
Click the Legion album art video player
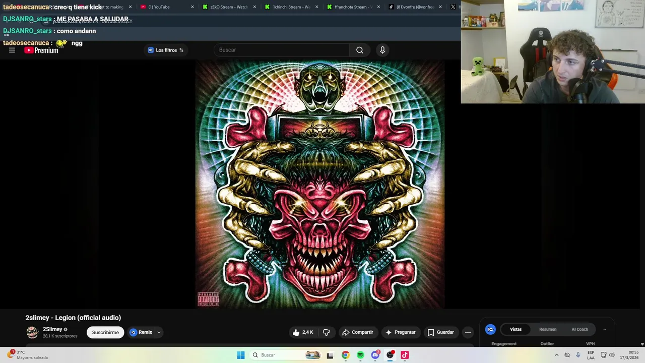(320, 184)
